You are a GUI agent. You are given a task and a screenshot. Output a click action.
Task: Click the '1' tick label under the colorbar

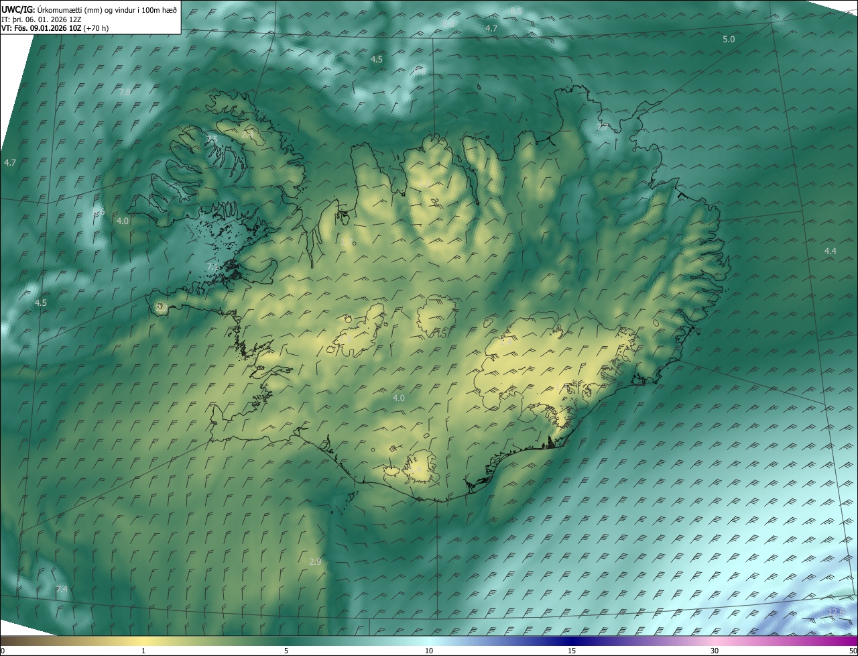(x=143, y=651)
